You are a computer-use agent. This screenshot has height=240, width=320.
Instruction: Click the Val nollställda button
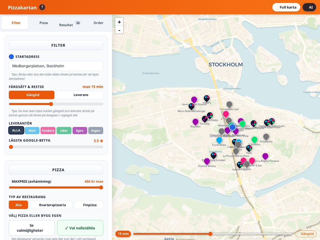[x=80, y=228]
